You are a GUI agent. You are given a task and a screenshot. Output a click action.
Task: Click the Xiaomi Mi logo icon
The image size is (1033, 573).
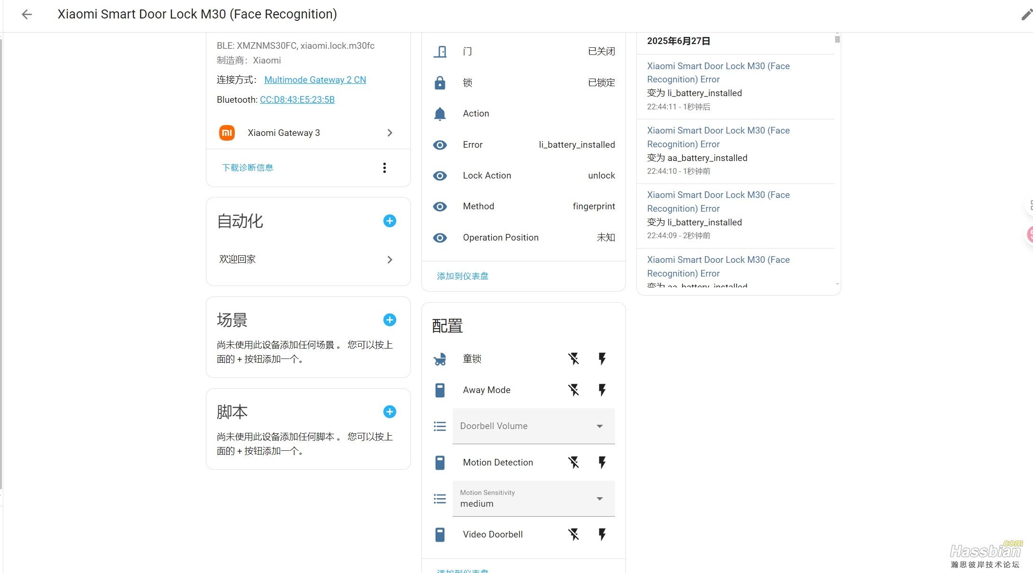227,133
